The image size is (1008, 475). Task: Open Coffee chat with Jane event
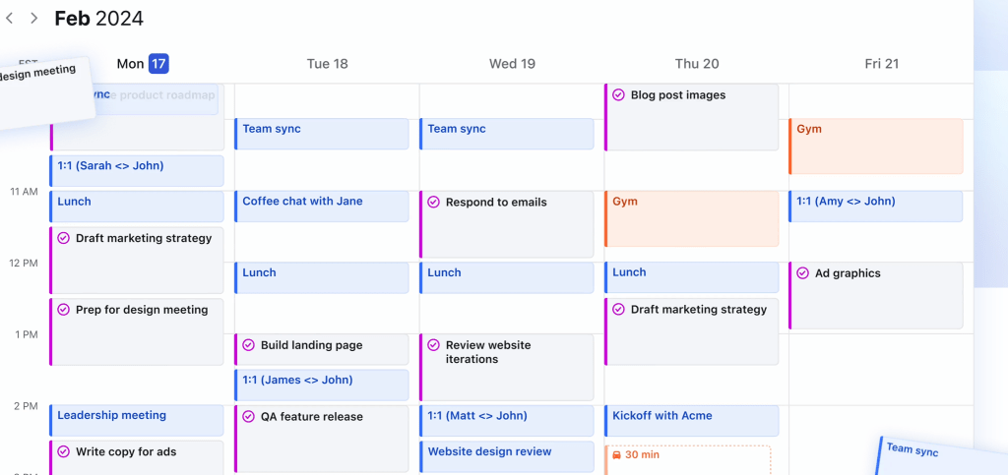click(321, 206)
